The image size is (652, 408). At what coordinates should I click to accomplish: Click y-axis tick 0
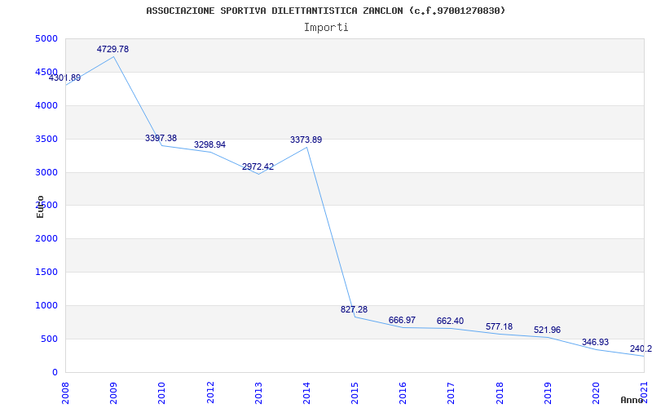tap(55, 372)
